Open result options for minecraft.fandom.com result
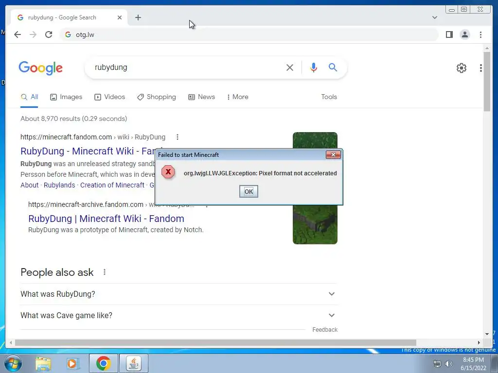Screen dimensions: 498x373 (x=177, y=137)
